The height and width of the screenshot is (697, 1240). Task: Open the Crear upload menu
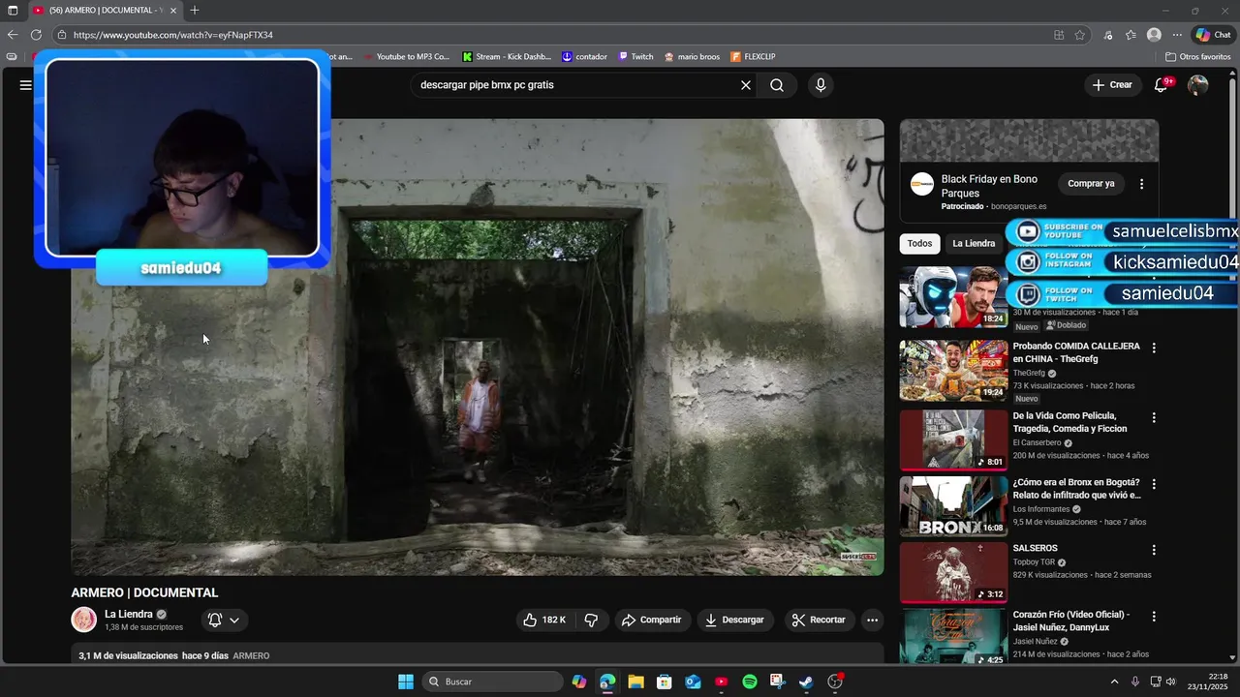[x=1112, y=85]
